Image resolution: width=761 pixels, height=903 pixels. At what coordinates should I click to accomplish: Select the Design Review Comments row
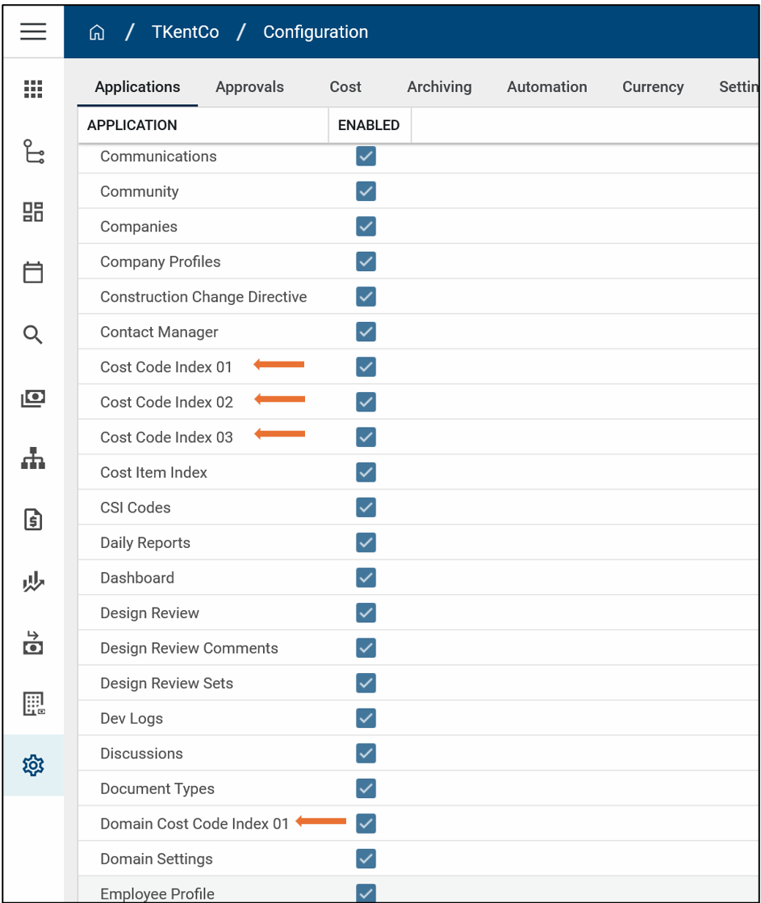tap(189, 648)
